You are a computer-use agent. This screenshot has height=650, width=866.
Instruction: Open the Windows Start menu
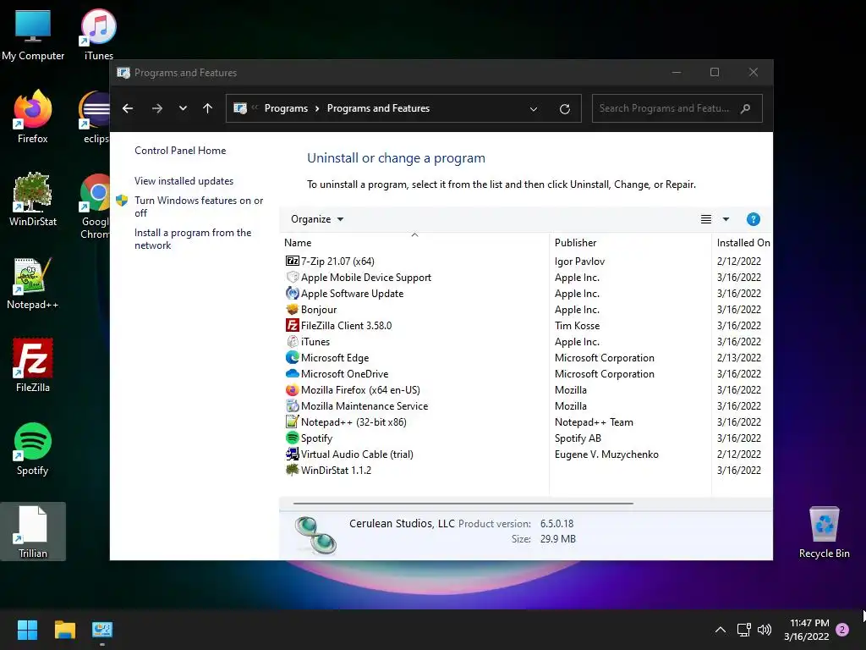[x=27, y=630]
